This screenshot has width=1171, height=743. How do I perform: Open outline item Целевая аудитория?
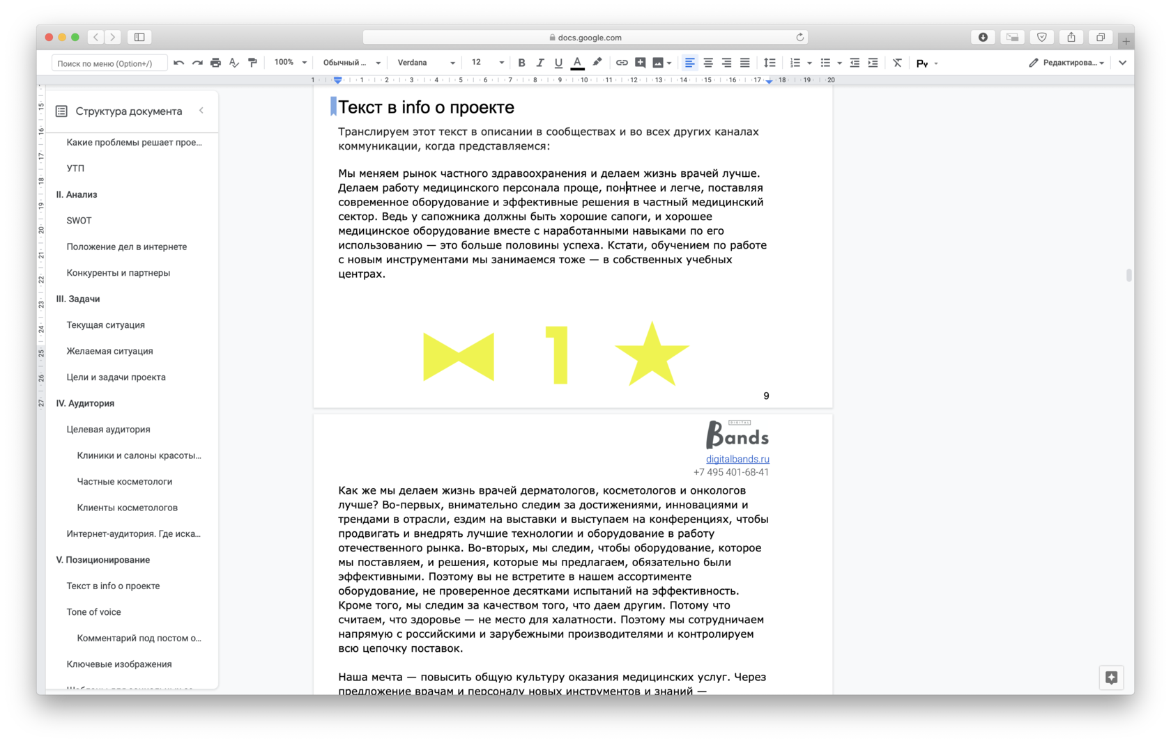click(x=108, y=430)
